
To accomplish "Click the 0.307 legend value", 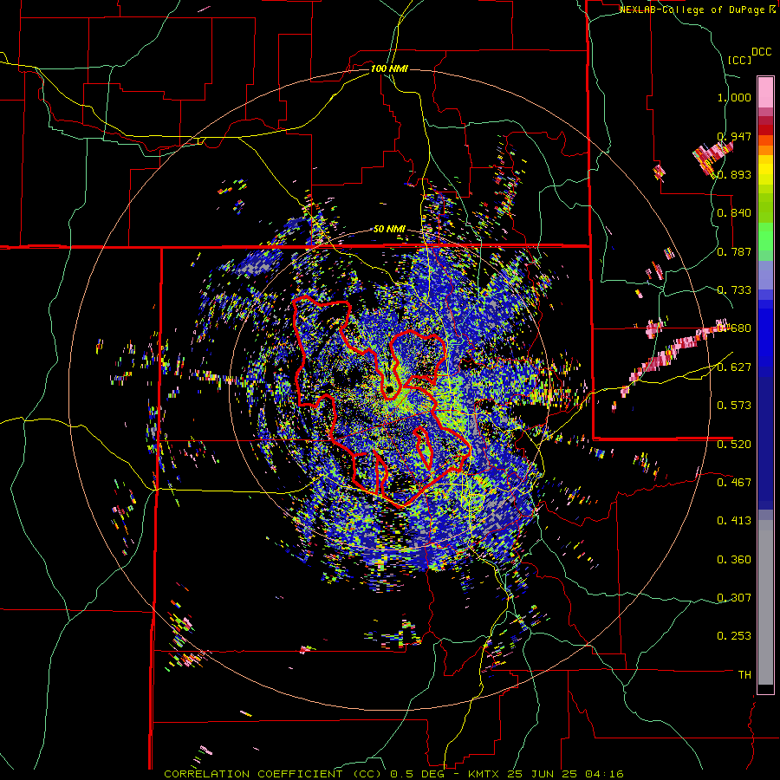I will (734, 598).
